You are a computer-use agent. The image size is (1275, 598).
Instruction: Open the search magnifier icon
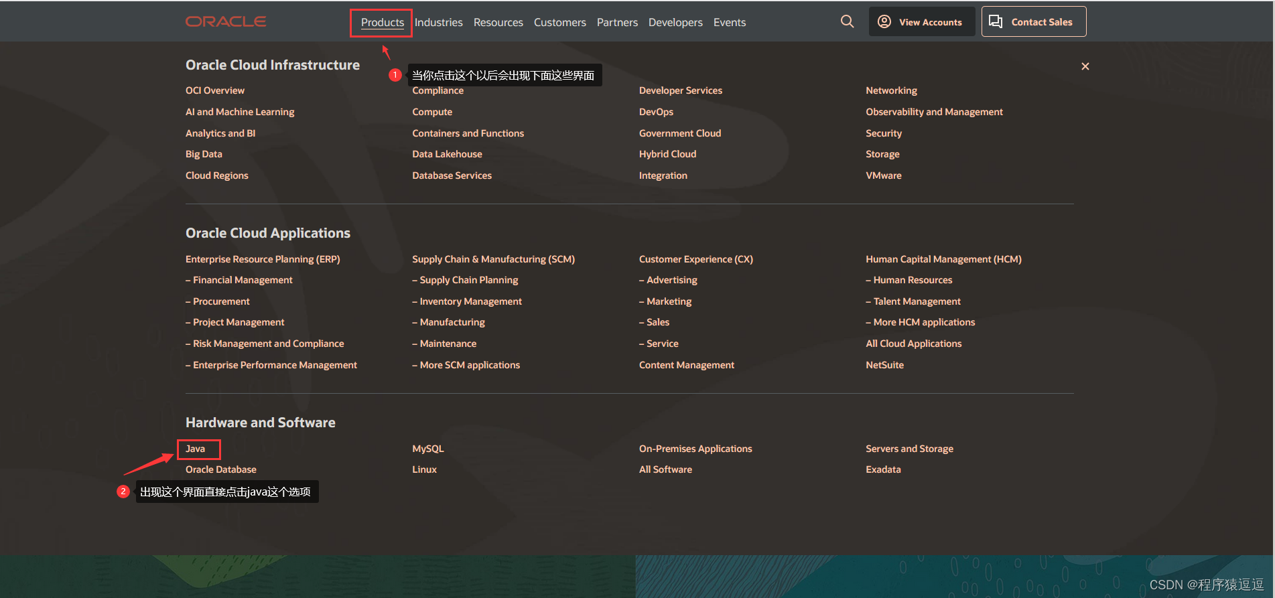click(847, 21)
